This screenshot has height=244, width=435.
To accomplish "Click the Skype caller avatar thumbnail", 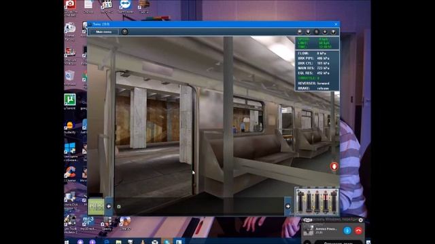I will tap(308, 230).
